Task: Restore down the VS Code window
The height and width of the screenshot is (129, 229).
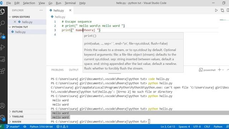Action: click(224, 3)
